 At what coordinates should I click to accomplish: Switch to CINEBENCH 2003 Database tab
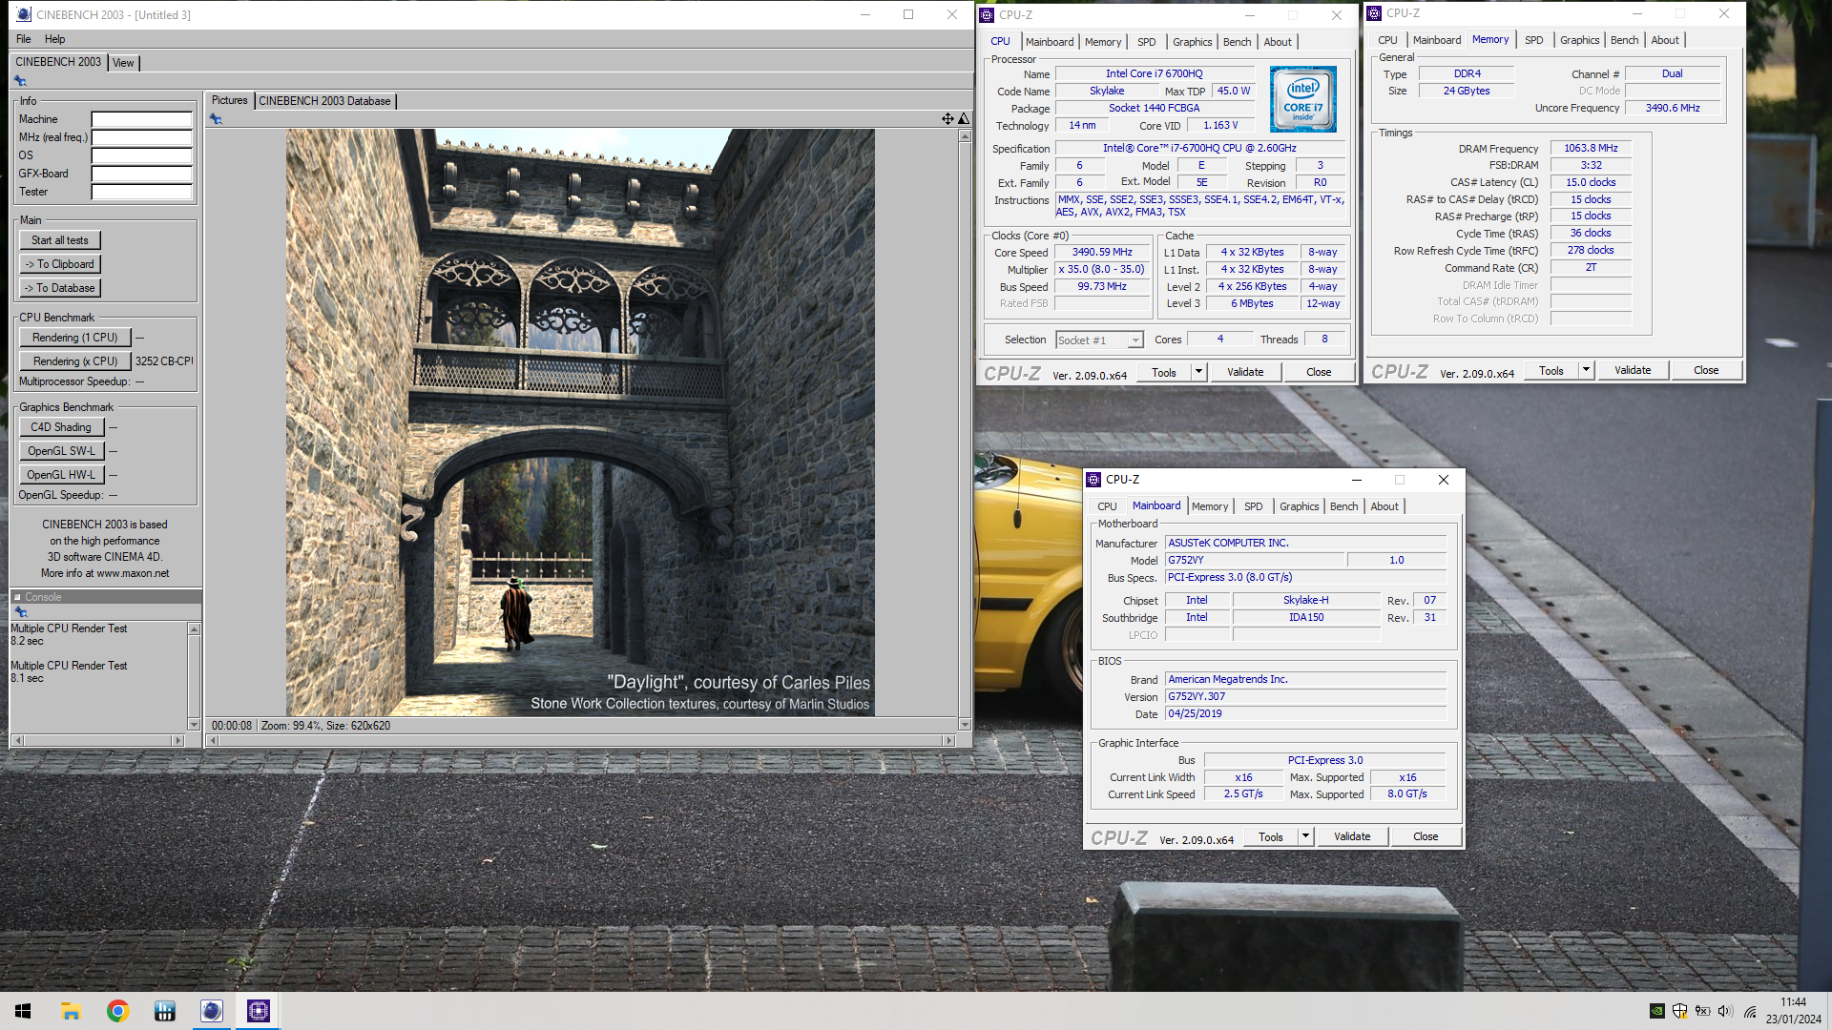click(x=324, y=101)
